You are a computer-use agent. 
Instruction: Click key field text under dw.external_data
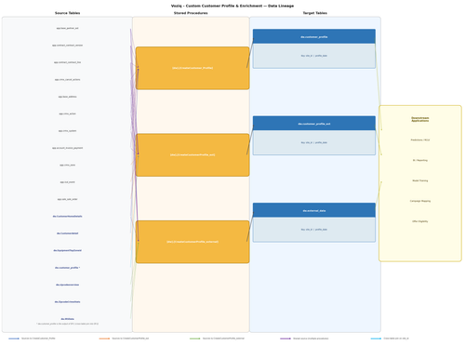(x=314, y=230)
